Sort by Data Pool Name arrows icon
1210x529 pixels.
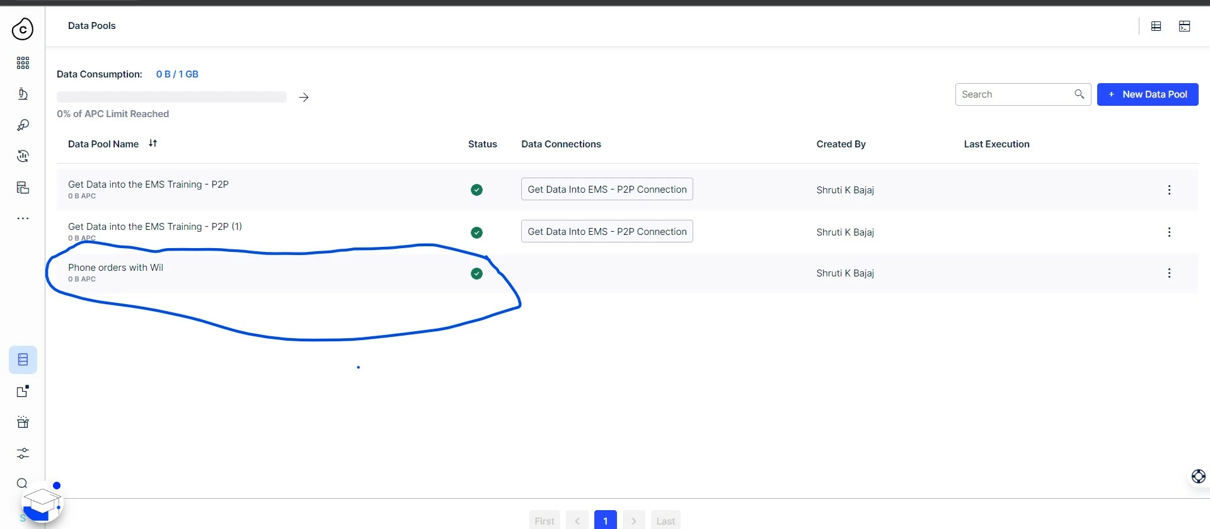tap(153, 144)
